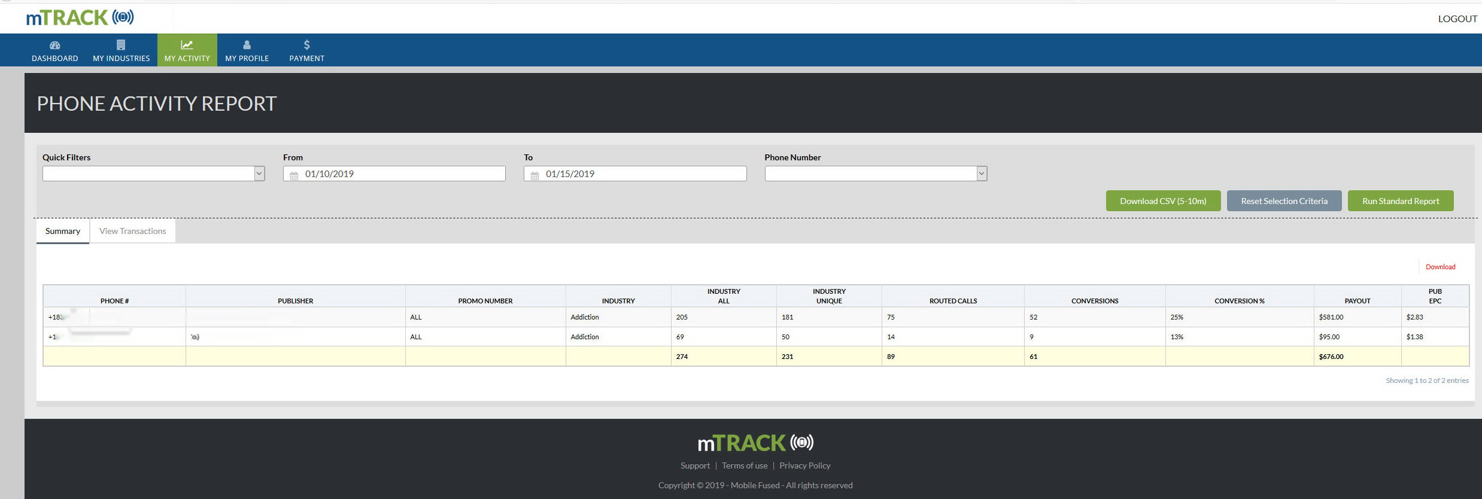The height and width of the screenshot is (499, 1482).
Task: Click the mTRACK logo in header
Action: point(80,18)
